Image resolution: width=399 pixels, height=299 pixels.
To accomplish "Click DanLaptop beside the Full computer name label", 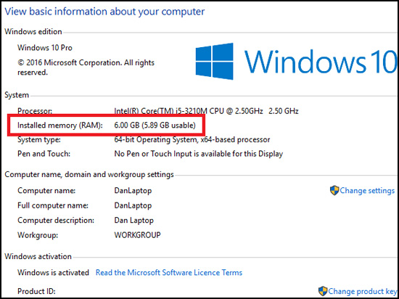I will (x=133, y=205).
